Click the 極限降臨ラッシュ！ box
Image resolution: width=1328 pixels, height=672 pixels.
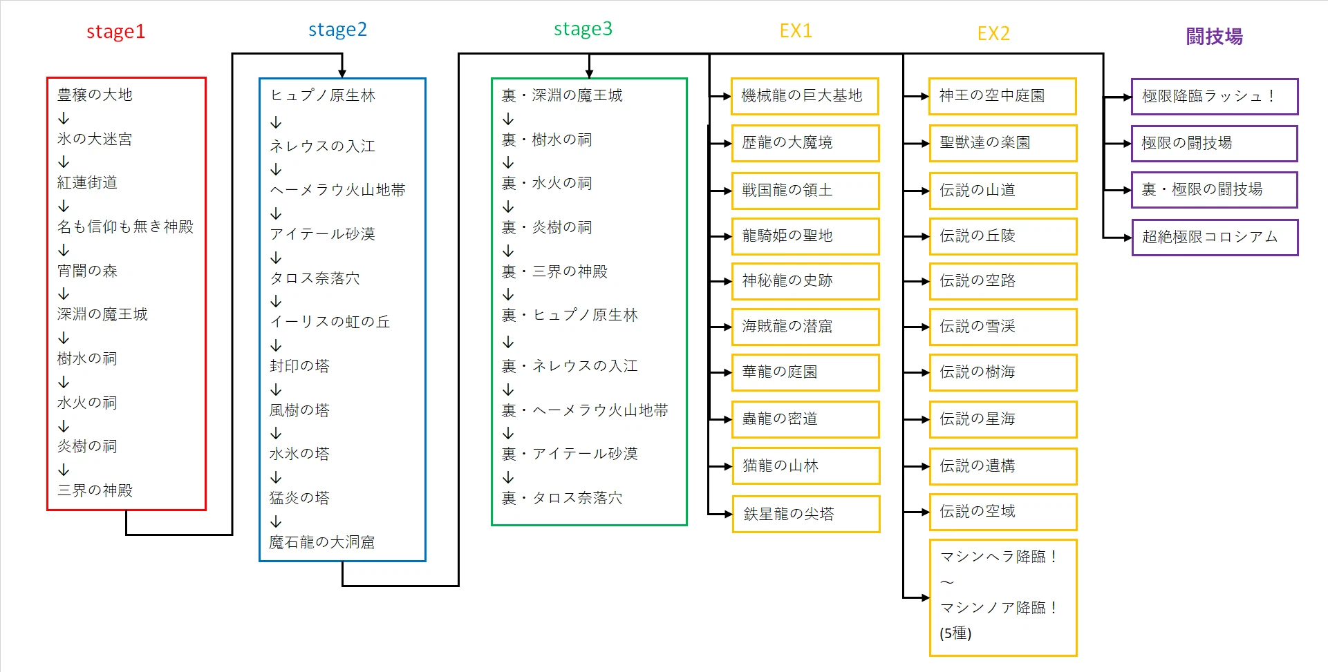pyautogui.click(x=1215, y=97)
